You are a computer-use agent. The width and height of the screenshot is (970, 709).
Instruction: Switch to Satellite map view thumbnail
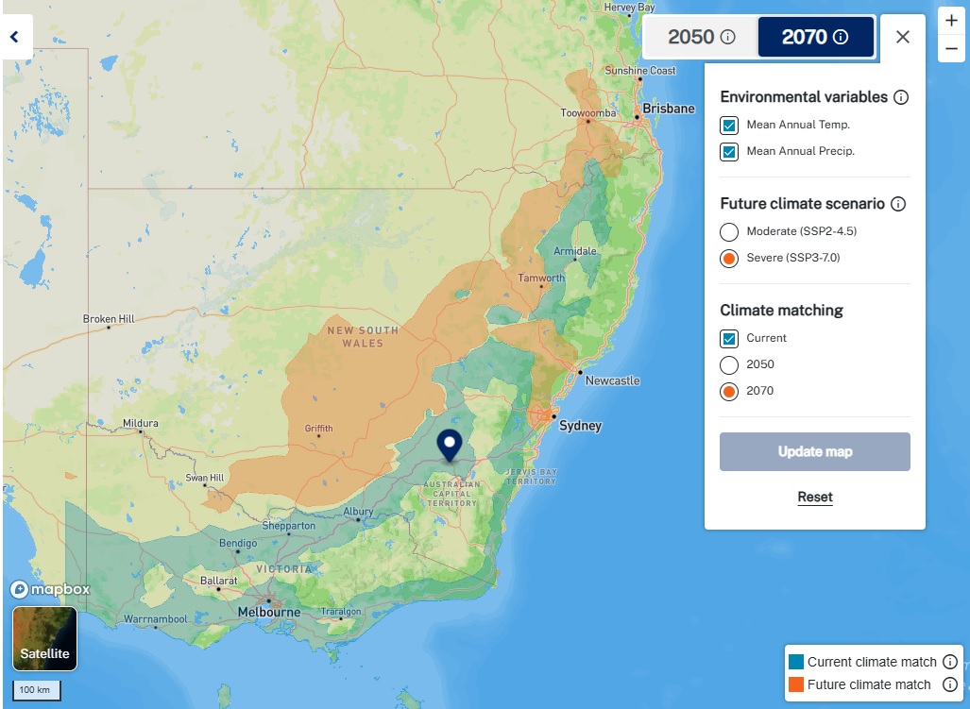pos(44,638)
